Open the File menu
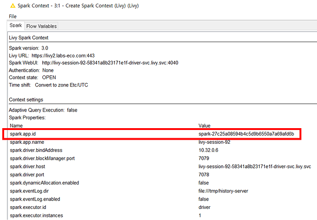The width and height of the screenshot is (317, 220). [12, 17]
